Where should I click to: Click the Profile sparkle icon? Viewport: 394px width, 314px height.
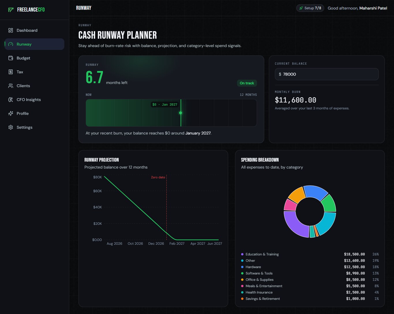click(x=11, y=113)
